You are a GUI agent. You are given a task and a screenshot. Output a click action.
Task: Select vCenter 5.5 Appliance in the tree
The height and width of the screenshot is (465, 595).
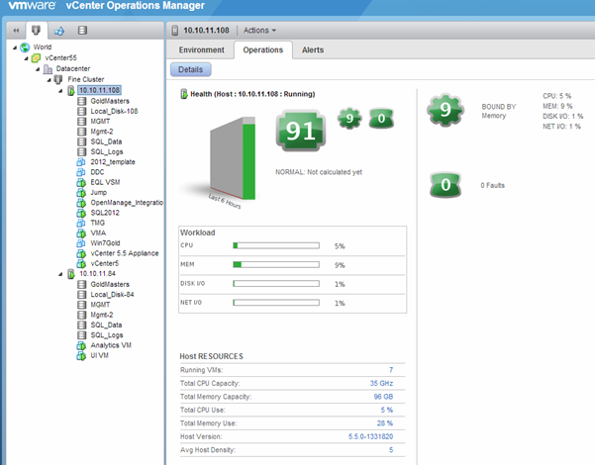point(122,253)
